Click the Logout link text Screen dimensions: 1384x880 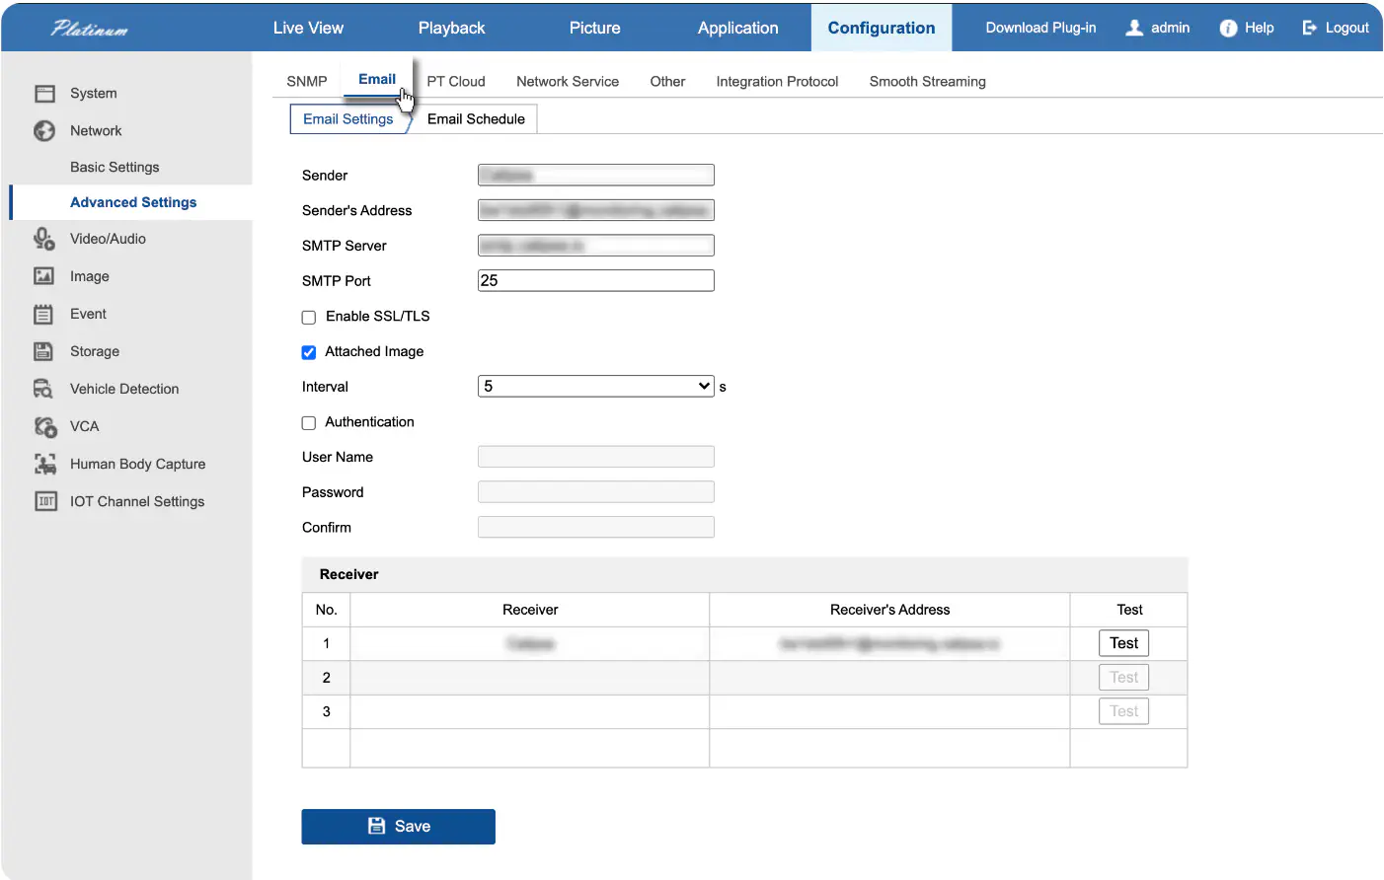[1346, 28]
